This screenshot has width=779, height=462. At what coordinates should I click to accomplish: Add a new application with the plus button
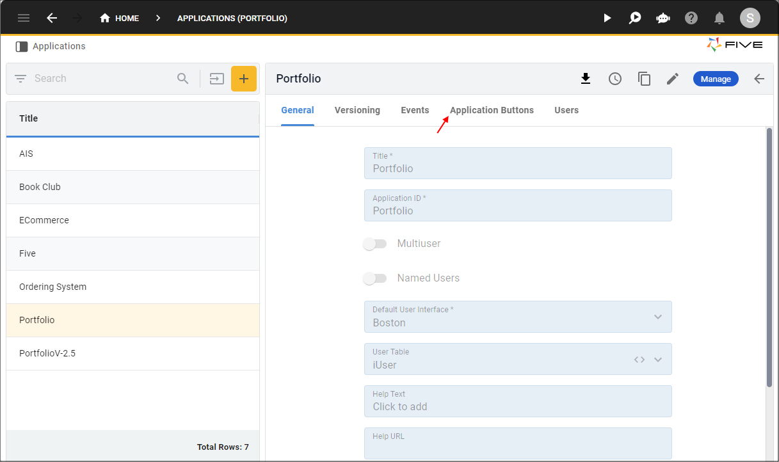point(244,78)
